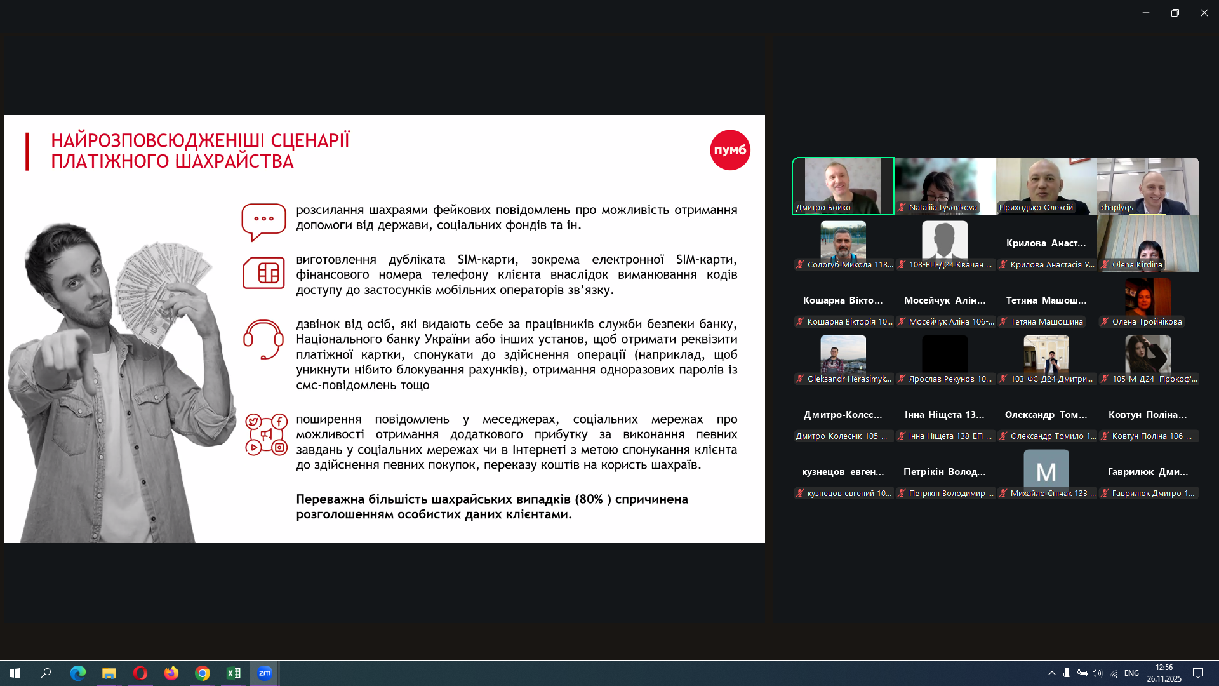Switch to Google Chrome in taskbar
1219x686 pixels.
(x=203, y=673)
